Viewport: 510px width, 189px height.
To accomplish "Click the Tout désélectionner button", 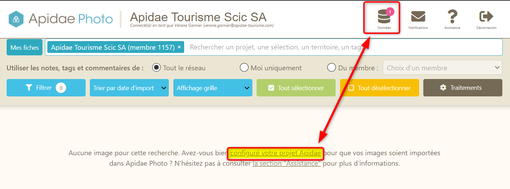I will tap(379, 88).
